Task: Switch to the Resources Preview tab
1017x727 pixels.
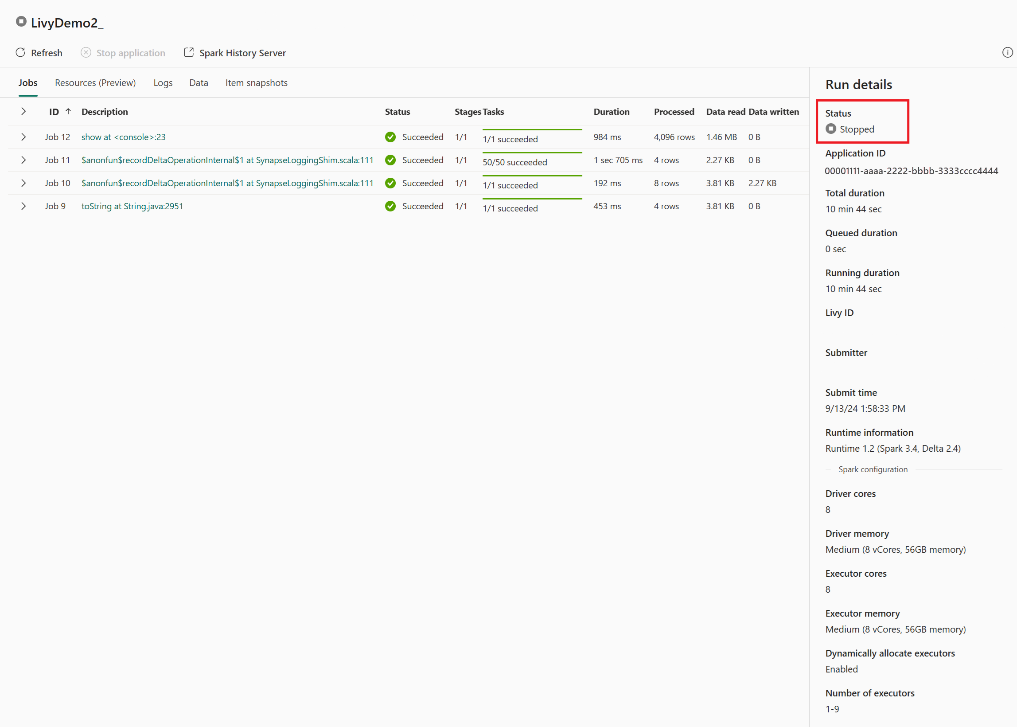Action: pos(95,82)
